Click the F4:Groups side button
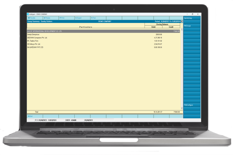Image resolution: width=233 pixels, height=155 pixels. click(x=192, y=26)
